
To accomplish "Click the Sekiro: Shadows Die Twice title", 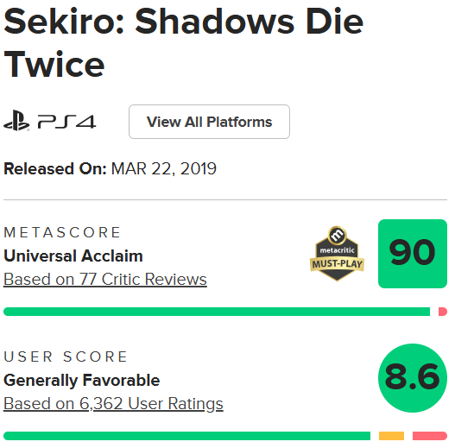I will click(183, 43).
